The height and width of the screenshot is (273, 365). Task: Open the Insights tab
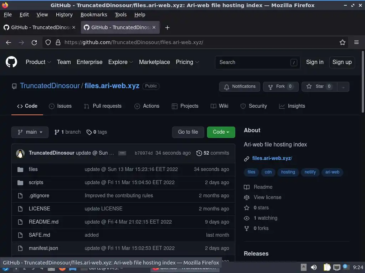292,106
